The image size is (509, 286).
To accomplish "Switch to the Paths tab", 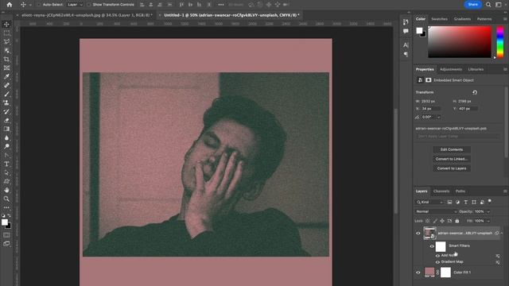I will click(460, 191).
